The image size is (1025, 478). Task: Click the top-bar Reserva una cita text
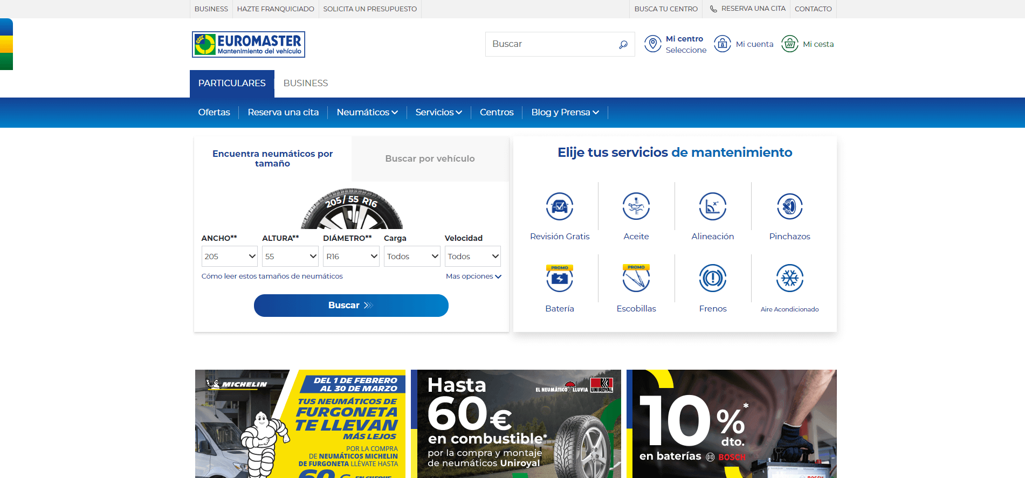click(753, 9)
